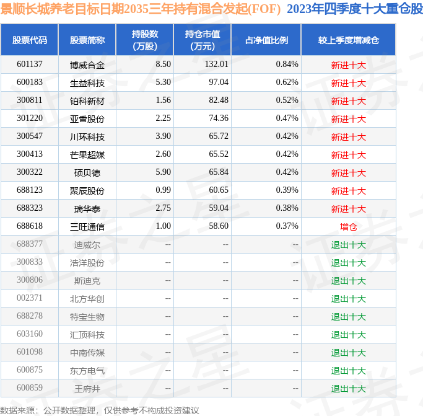Select stock name 汇顶科技
This screenshot has width=423, height=416.
pos(87,335)
